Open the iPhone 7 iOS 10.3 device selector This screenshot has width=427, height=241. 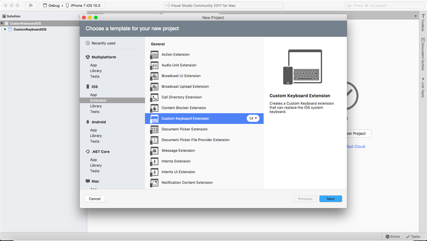click(83, 5)
